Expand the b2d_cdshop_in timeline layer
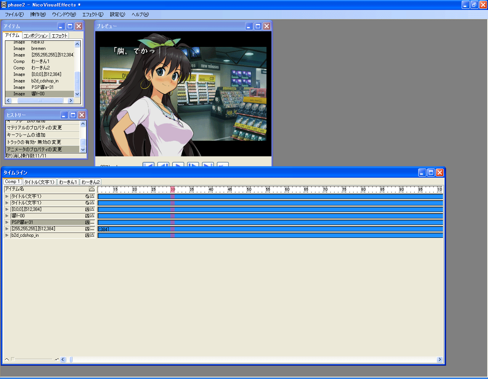 [7, 235]
